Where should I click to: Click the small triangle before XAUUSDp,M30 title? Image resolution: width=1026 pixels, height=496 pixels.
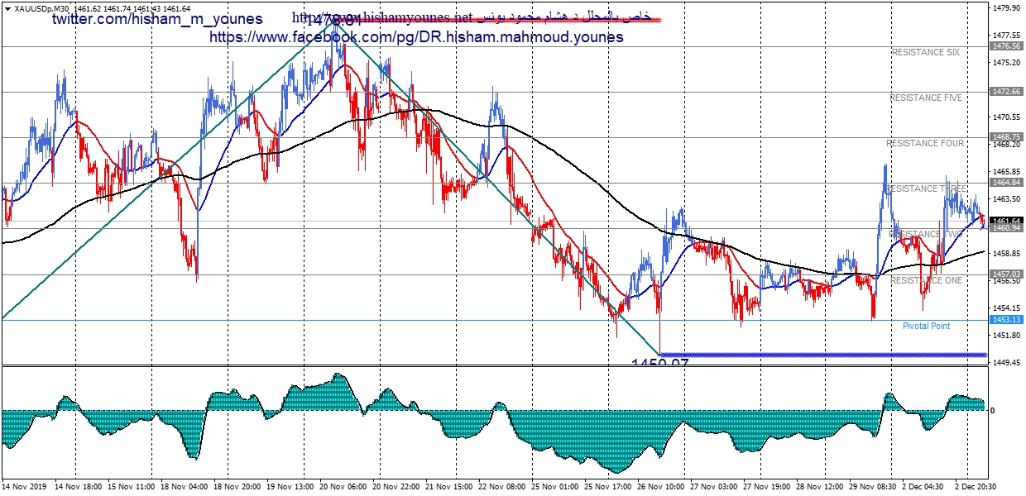coord(7,8)
